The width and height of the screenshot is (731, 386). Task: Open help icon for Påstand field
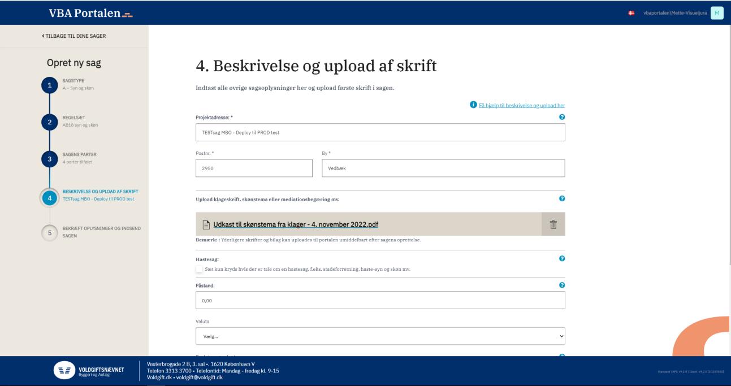point(563,284)
